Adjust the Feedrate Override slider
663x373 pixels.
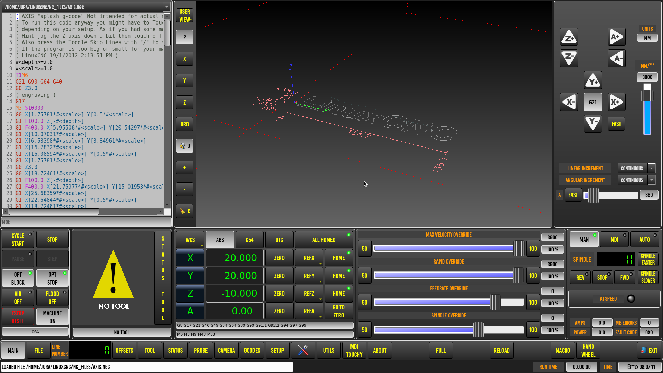(x=449, y=302)
